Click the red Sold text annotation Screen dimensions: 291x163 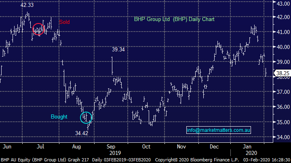tap(64, 22)
